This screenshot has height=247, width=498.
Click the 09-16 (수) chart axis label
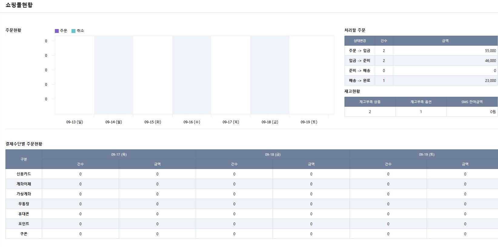[192, 122]
